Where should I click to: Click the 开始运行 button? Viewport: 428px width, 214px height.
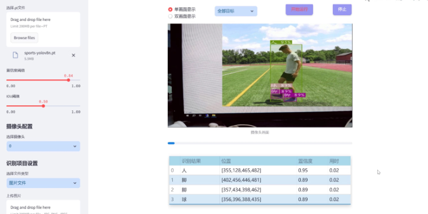299,10
